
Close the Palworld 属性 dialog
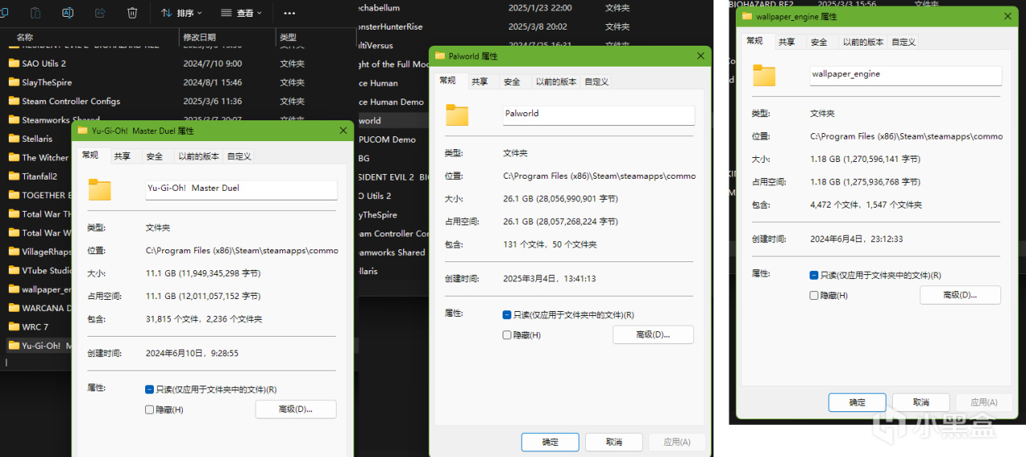[x=701, y=56]
